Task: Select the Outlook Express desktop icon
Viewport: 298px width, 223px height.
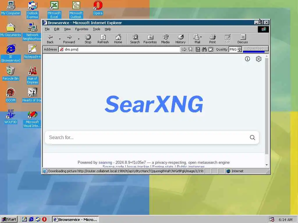Action: click(32, 10)
